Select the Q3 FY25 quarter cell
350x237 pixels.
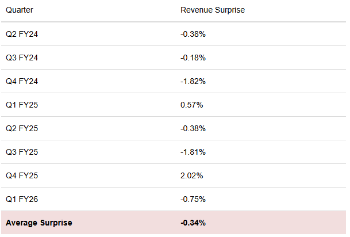[x=22, y=152]
